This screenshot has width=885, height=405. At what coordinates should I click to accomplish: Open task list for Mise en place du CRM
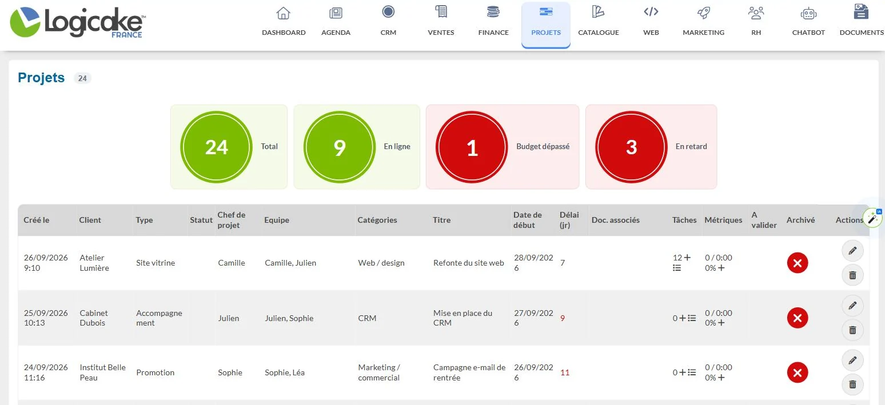692,318
